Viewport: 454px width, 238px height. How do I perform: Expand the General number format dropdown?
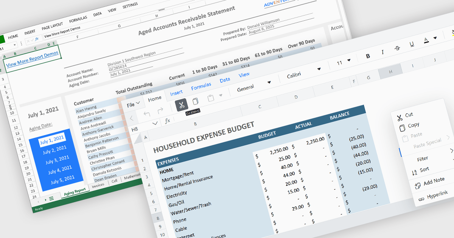click(269, 82)
